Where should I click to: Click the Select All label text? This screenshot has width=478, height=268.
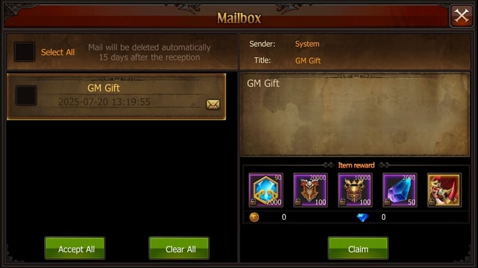tap(58, 52)
